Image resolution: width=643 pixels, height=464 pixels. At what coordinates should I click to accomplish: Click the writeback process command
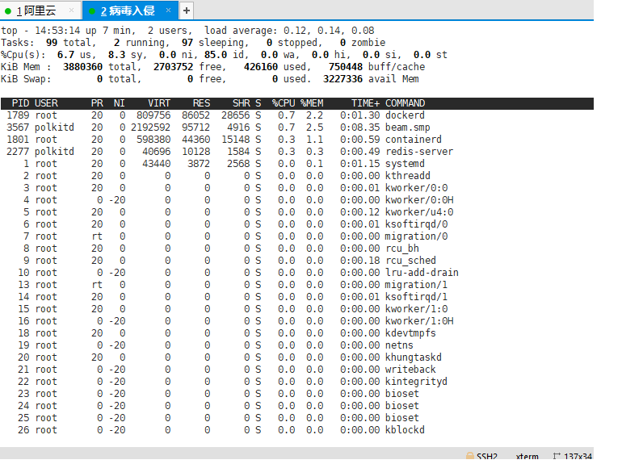(x=410, y=370)
